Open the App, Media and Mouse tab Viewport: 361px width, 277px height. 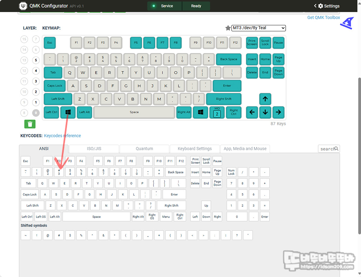[245, 149]
